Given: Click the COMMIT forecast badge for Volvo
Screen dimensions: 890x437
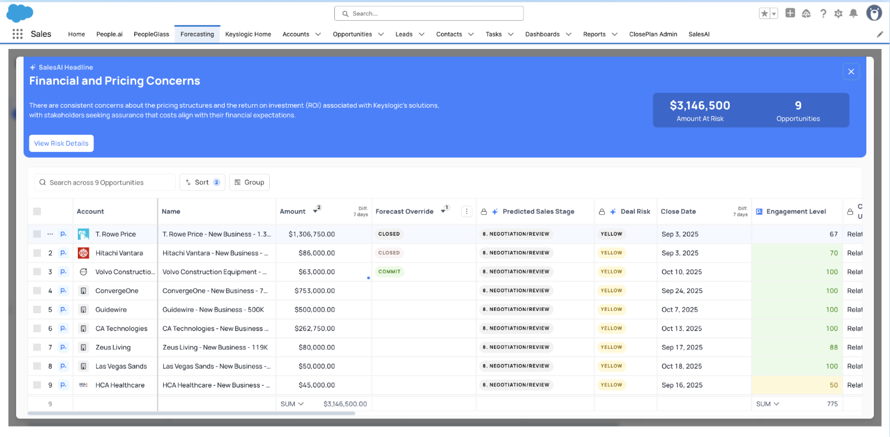Looking at the screenshot, I should (x=390, y=272).
